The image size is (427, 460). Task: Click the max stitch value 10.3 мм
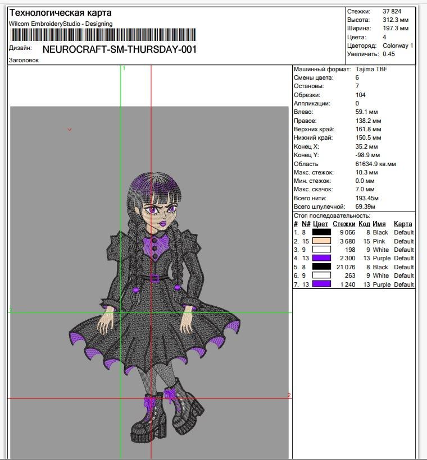(366, 173)
